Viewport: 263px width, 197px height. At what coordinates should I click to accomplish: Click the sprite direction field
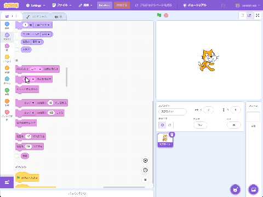(x=234, y=125)
